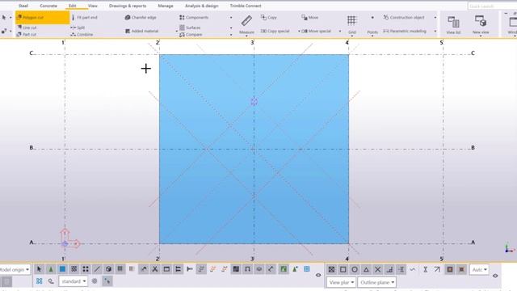Click the Copy command

tap(269, 18)
